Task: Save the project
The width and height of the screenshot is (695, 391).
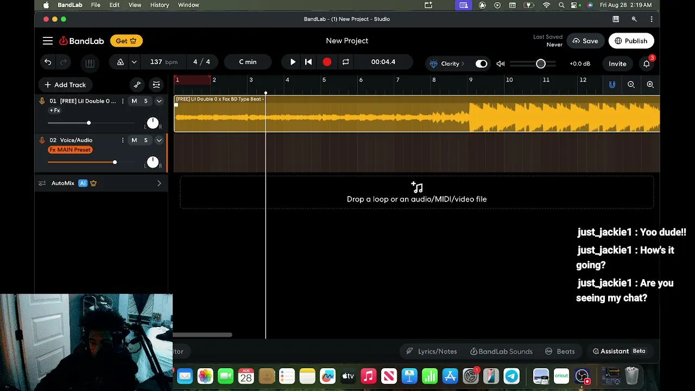Action: point(585,41)
